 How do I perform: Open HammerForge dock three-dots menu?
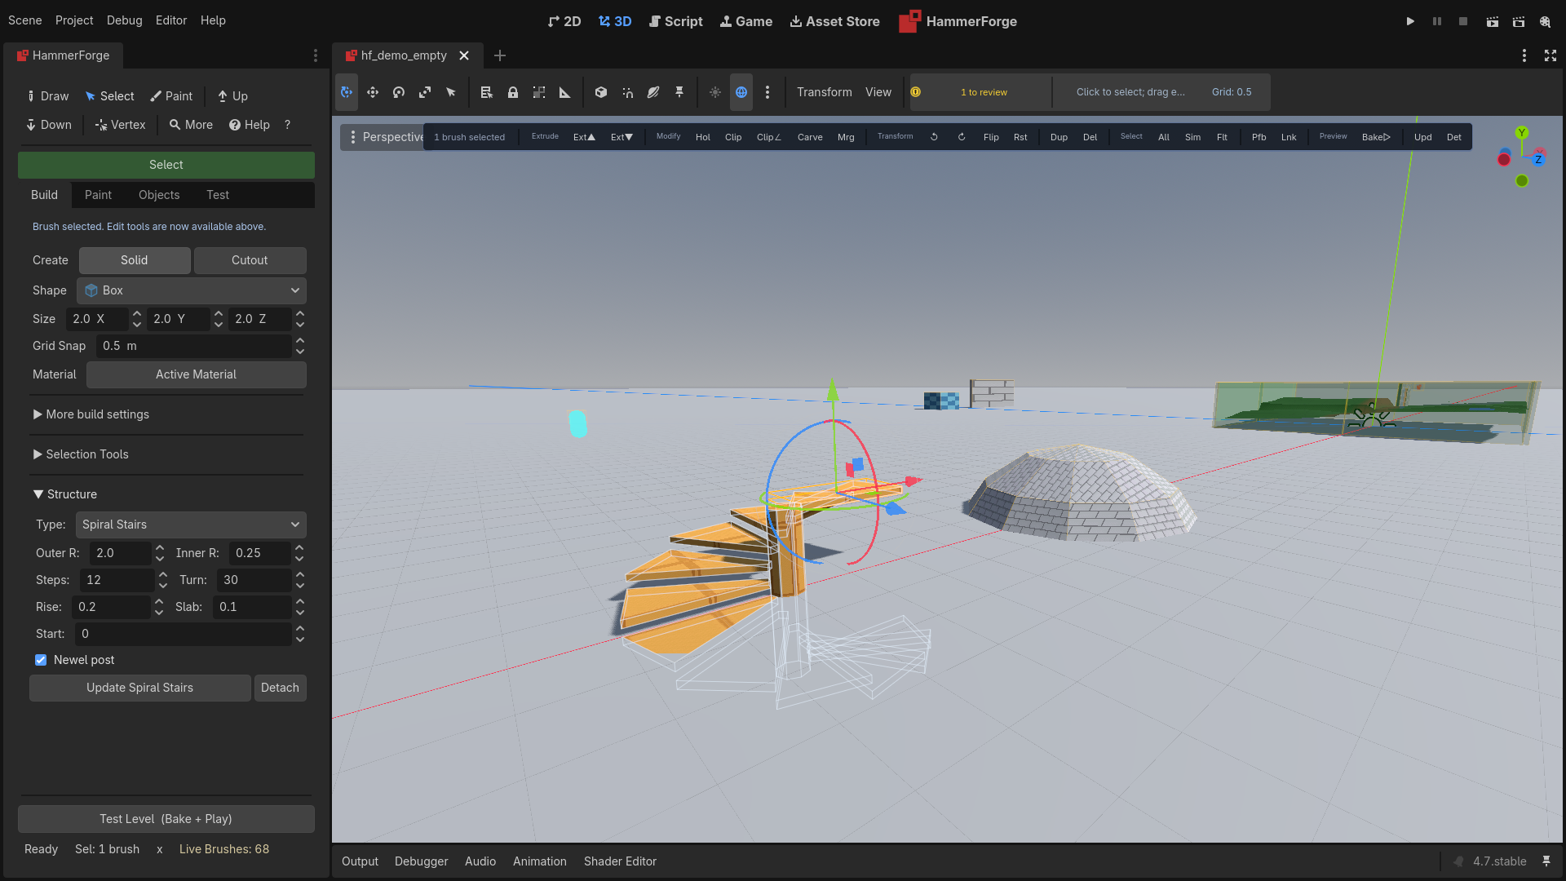click(x=316, y=55)
